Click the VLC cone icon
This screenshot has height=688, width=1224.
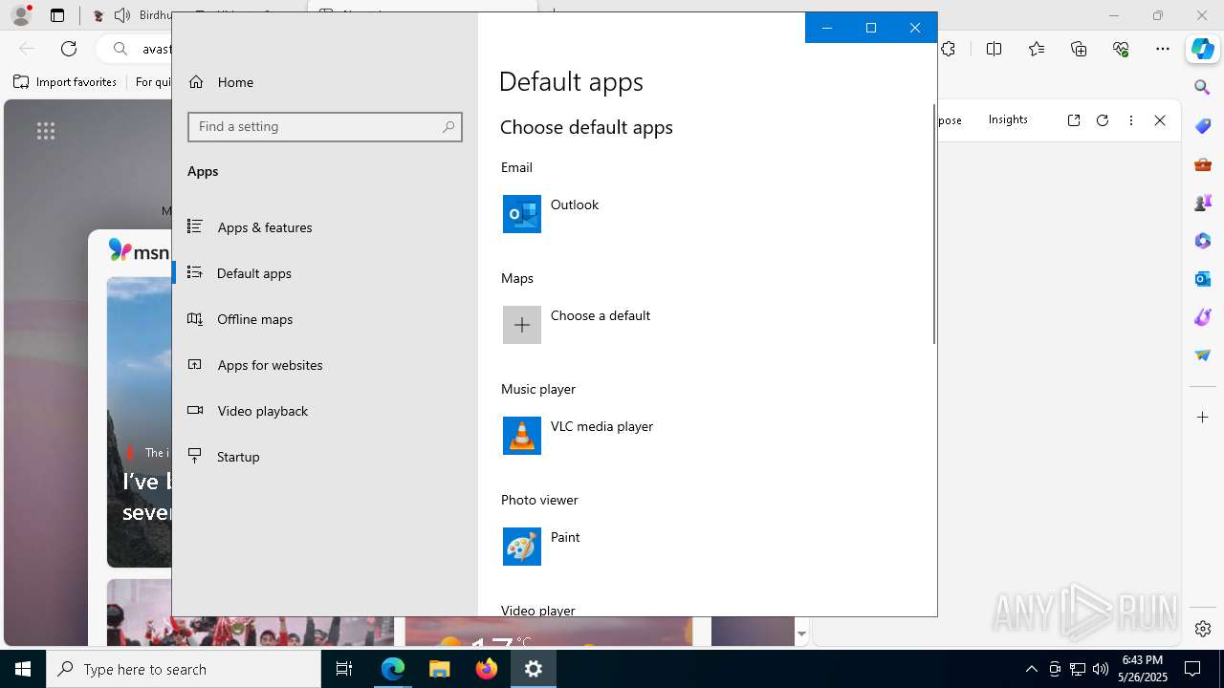coord(522,436)
